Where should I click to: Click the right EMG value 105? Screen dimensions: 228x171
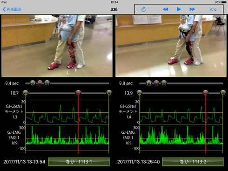[x=128, y=143]
